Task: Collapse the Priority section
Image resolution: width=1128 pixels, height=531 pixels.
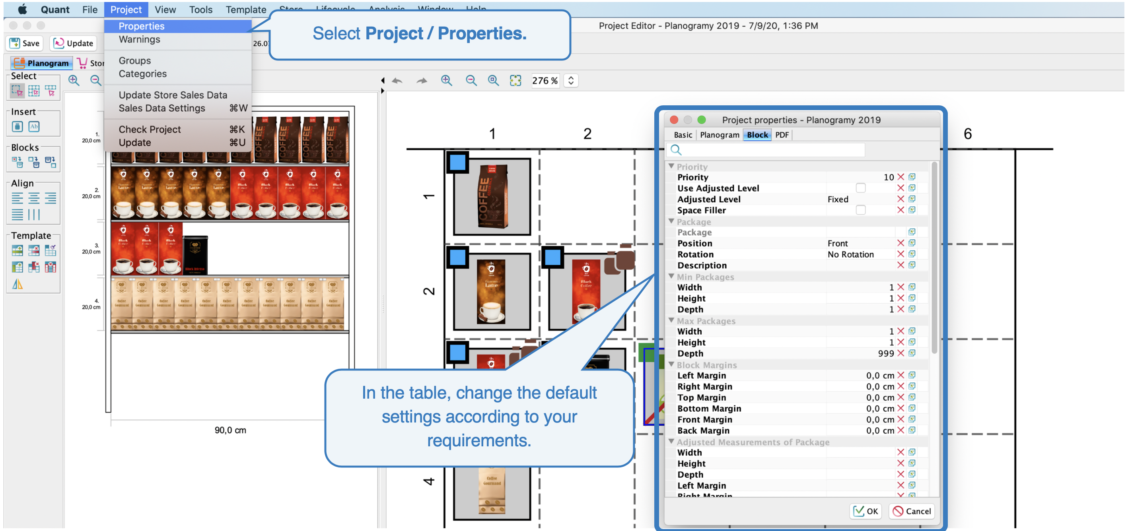Action: point(671,166)
